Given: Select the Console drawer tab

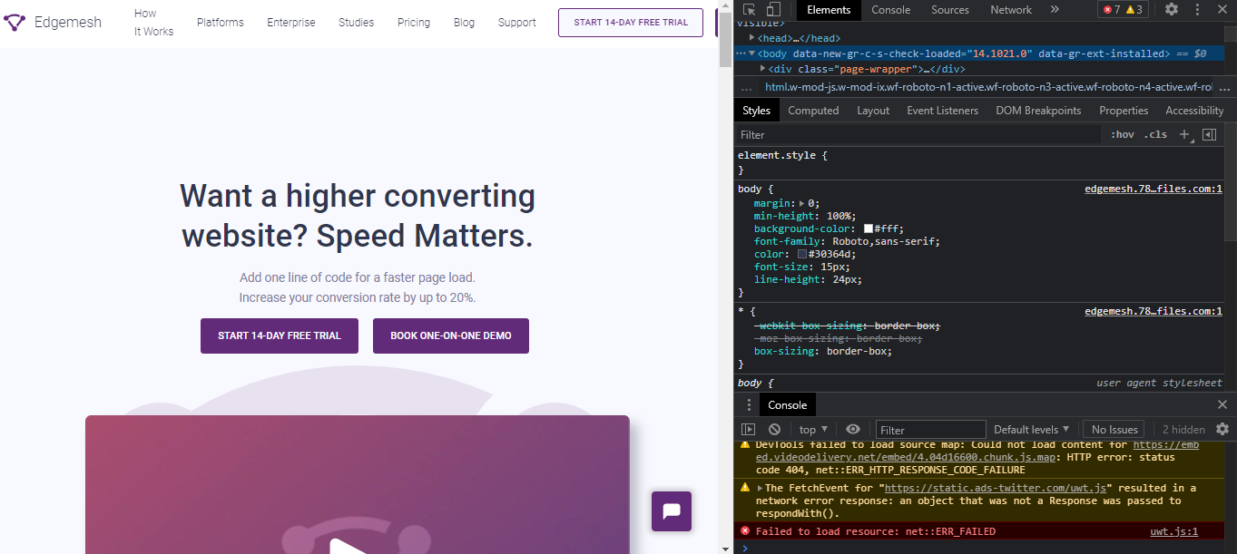Looking at the screenshot, I should tap(788, 405).
